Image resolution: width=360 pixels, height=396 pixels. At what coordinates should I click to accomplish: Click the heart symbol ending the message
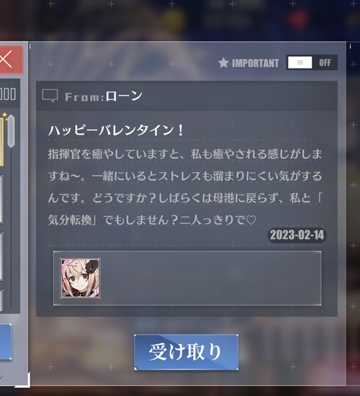251,220
